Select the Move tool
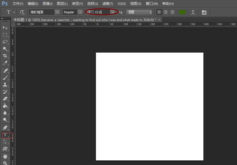Viewport: 237px width, 165px height. click(5, 28)
